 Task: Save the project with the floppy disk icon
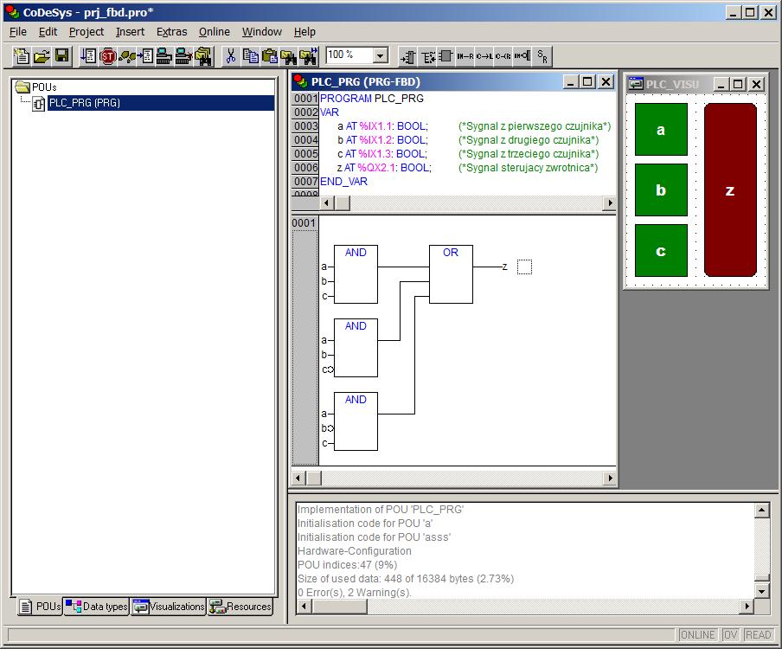[61, 56]
